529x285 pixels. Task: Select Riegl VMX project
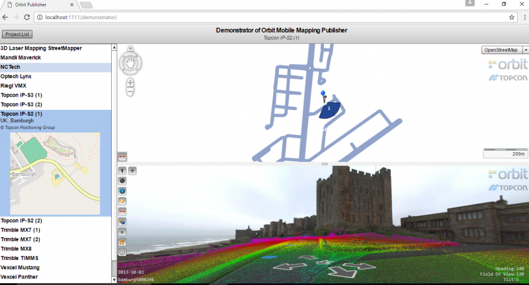pyautogui.click(x=13, y=86)
